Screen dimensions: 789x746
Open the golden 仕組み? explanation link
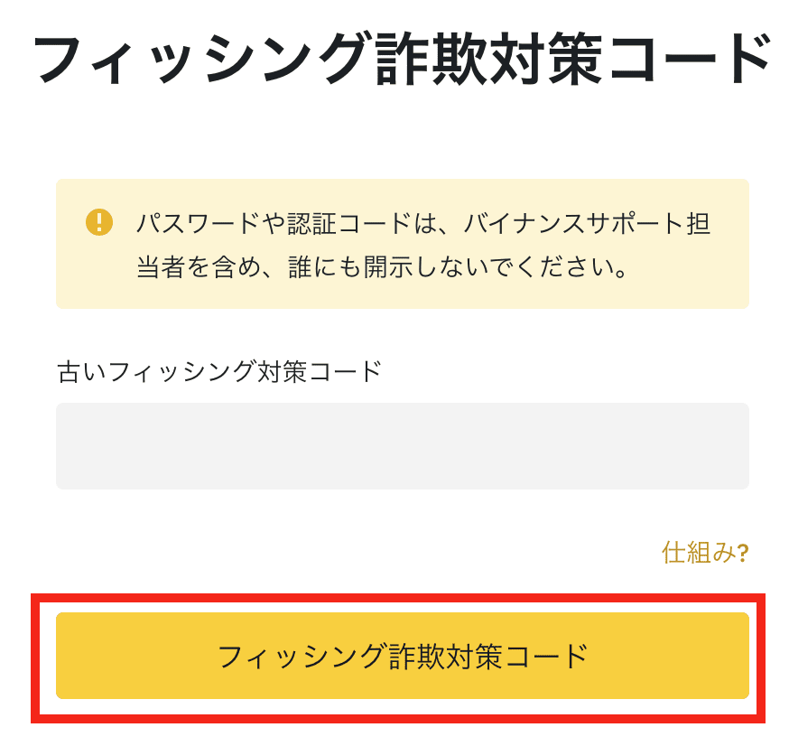click(x=705, y=552)
